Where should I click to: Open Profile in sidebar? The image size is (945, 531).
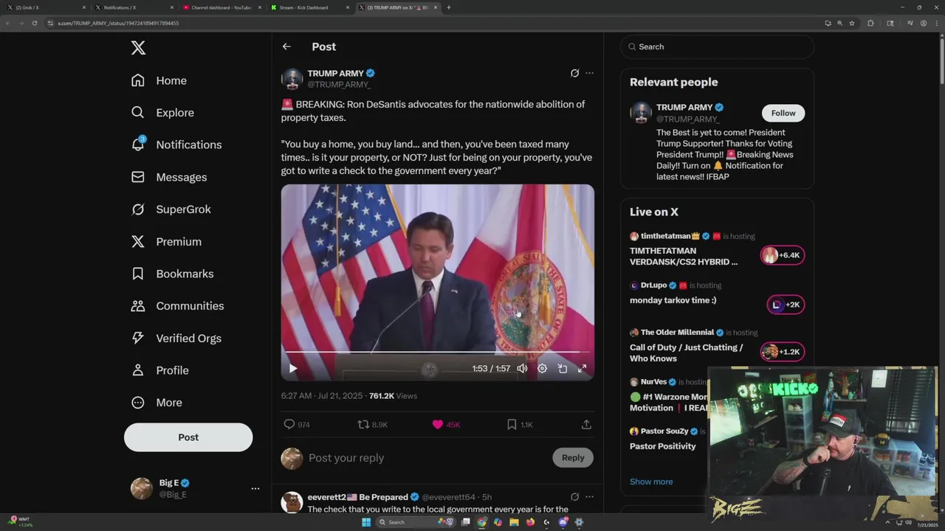pyautogui.click(x=159, y=370)
